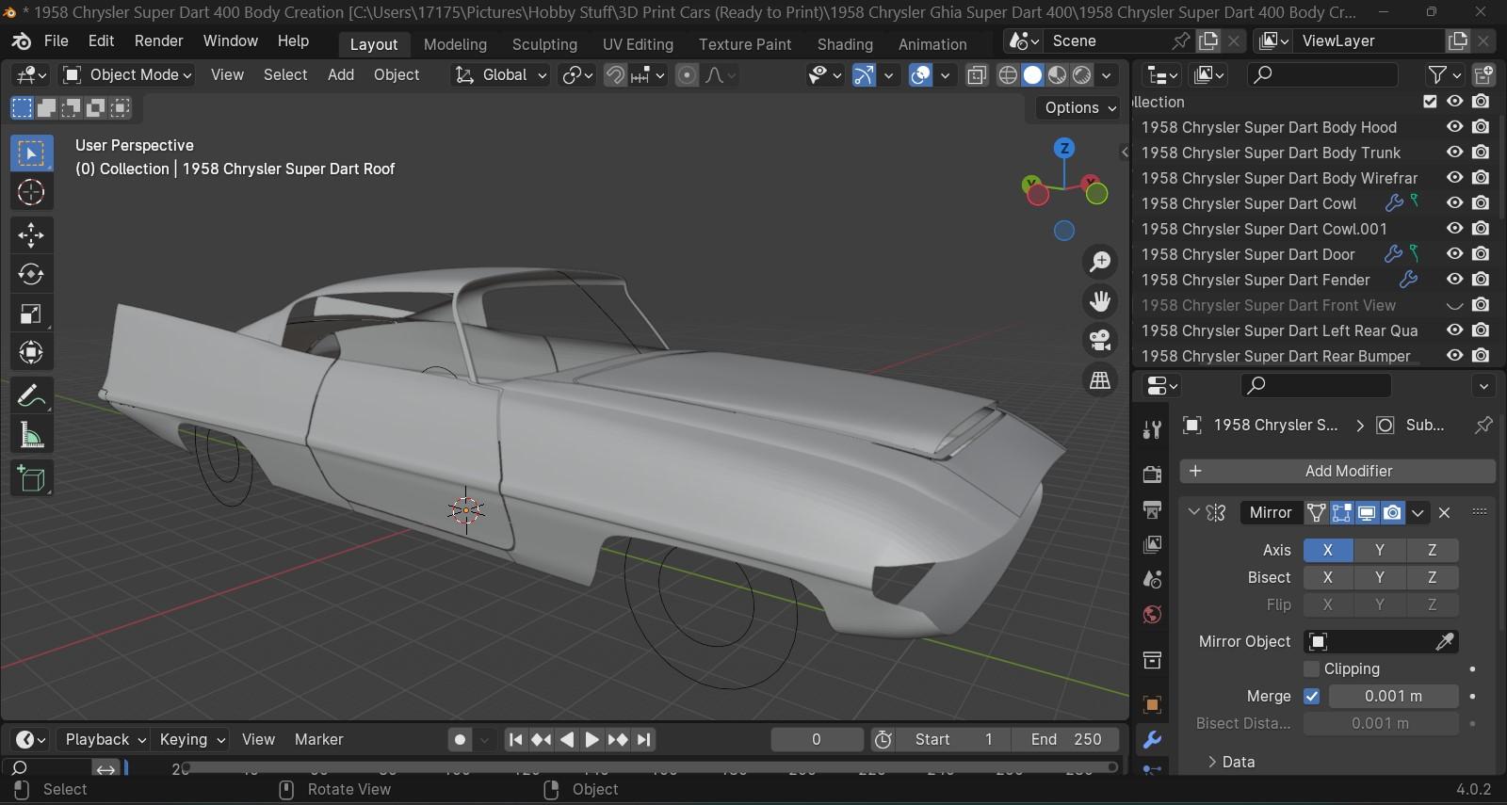Screen dimensions: 1507x805
Task: Open the Keying dropdown
Action: coord(191,739)
